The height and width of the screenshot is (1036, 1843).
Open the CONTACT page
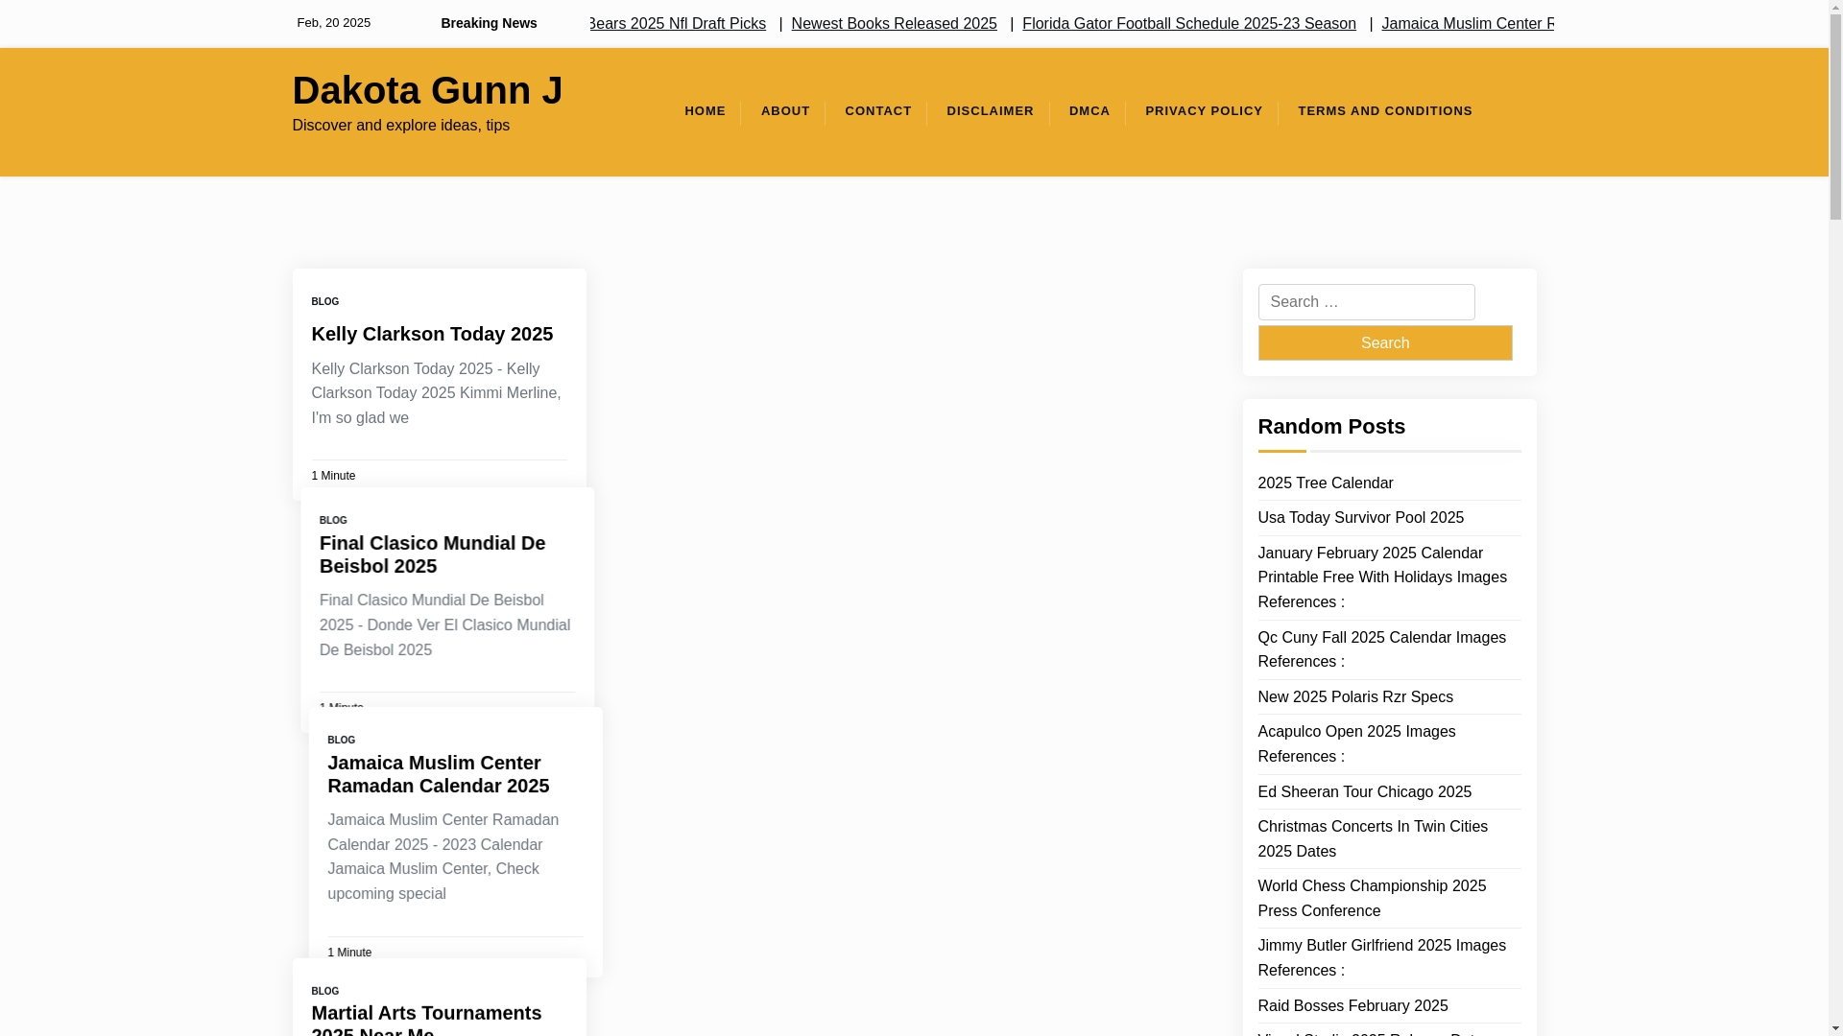(878, 111)
